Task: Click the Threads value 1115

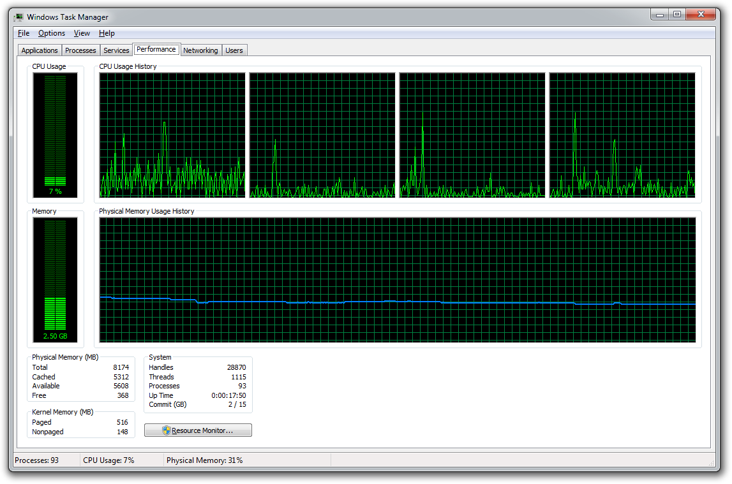Action: [x=238, y=377]
